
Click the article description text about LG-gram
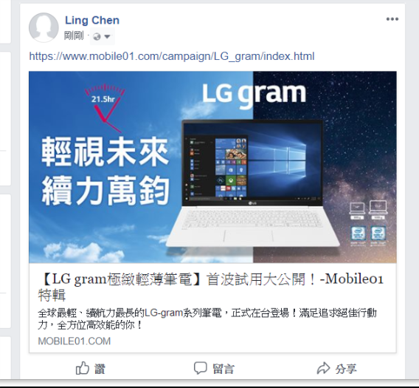click(207, 319)
